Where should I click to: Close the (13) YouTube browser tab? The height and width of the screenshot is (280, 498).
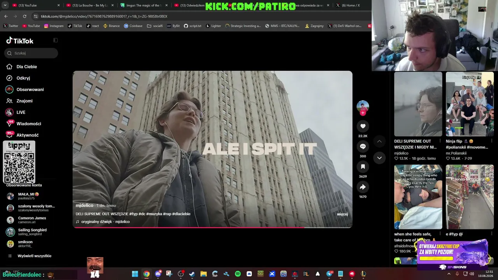pos(59,5)
